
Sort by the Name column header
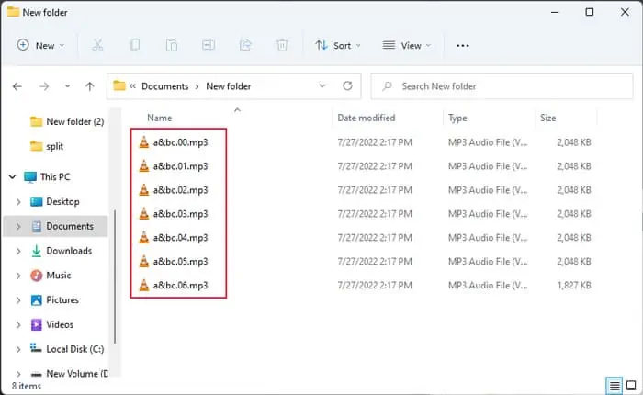pos(160,118)
